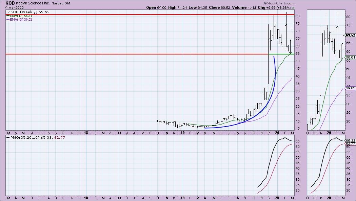Click the 62.77 signal flag on the right axis
The width and height of the screenshot is (356, 201).
pyautogui.click(x=350, y=144)
